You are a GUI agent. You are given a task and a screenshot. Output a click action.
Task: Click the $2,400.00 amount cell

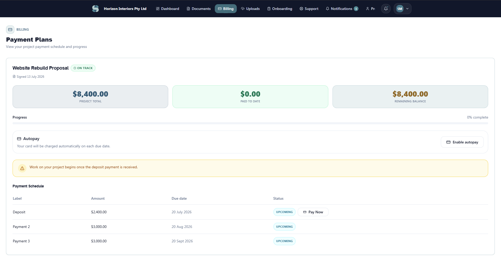point(99,212)
